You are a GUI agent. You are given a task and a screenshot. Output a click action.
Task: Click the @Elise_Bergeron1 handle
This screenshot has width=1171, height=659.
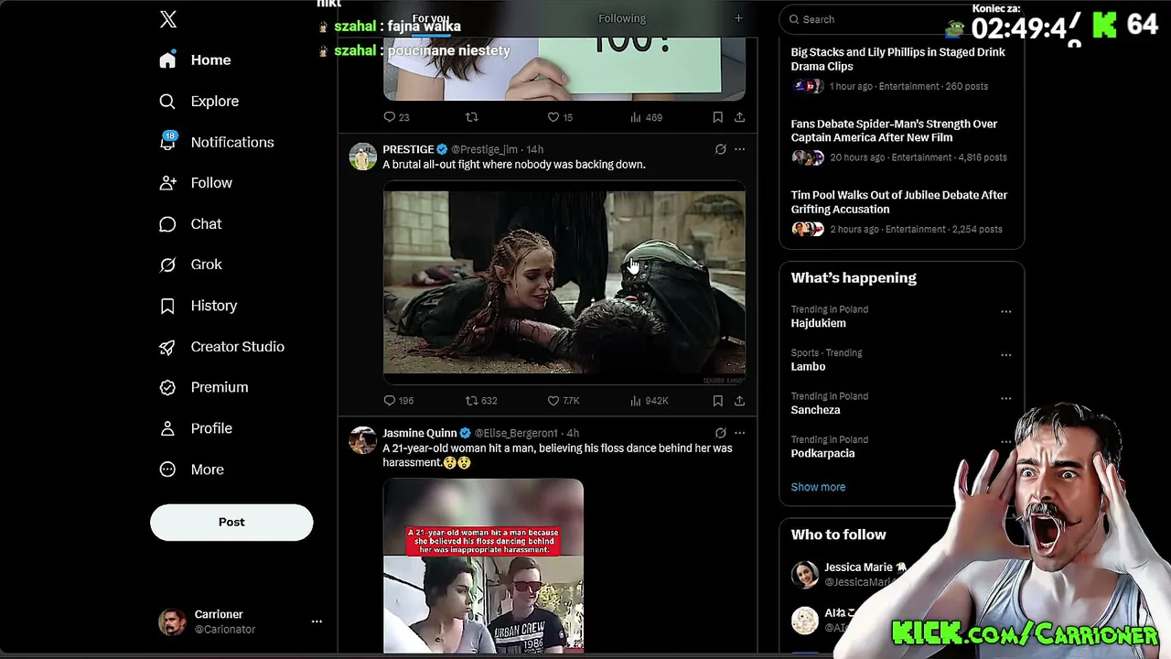(x=516, y=433)
